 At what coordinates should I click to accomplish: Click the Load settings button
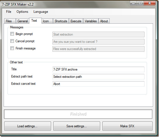28,126
